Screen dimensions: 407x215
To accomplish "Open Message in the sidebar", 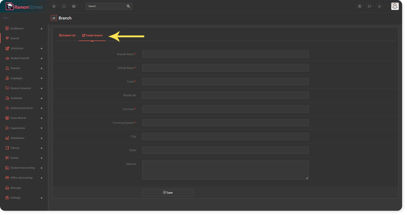I will (15, 188).
